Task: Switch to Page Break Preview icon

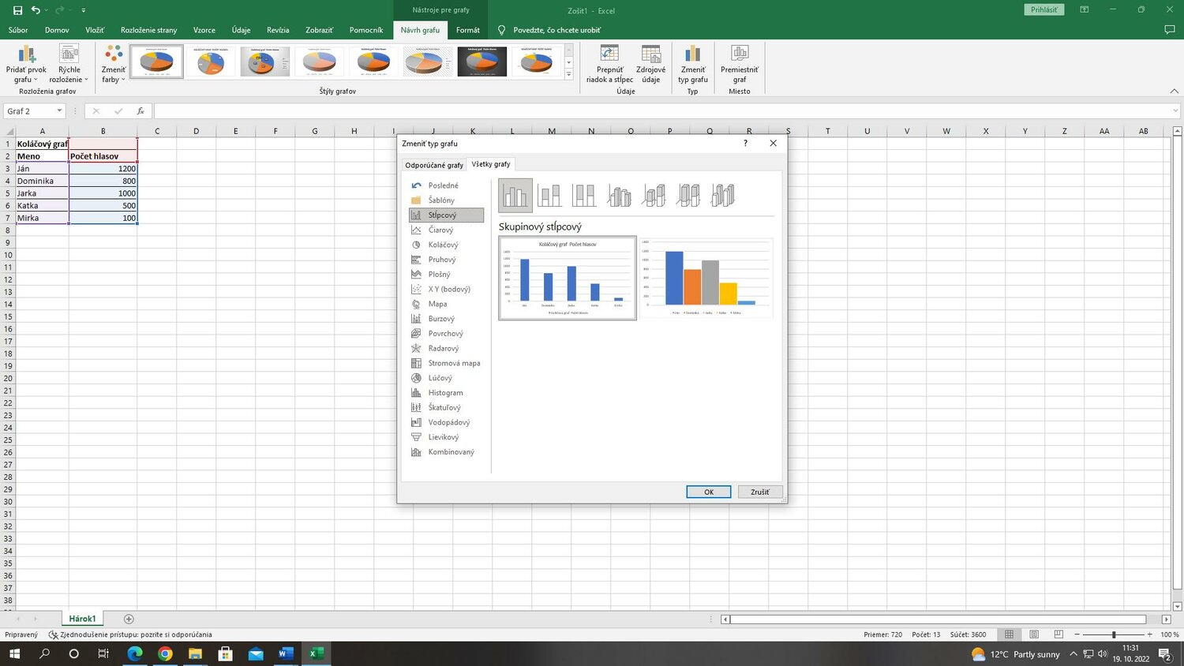Action: point(1058,634)
